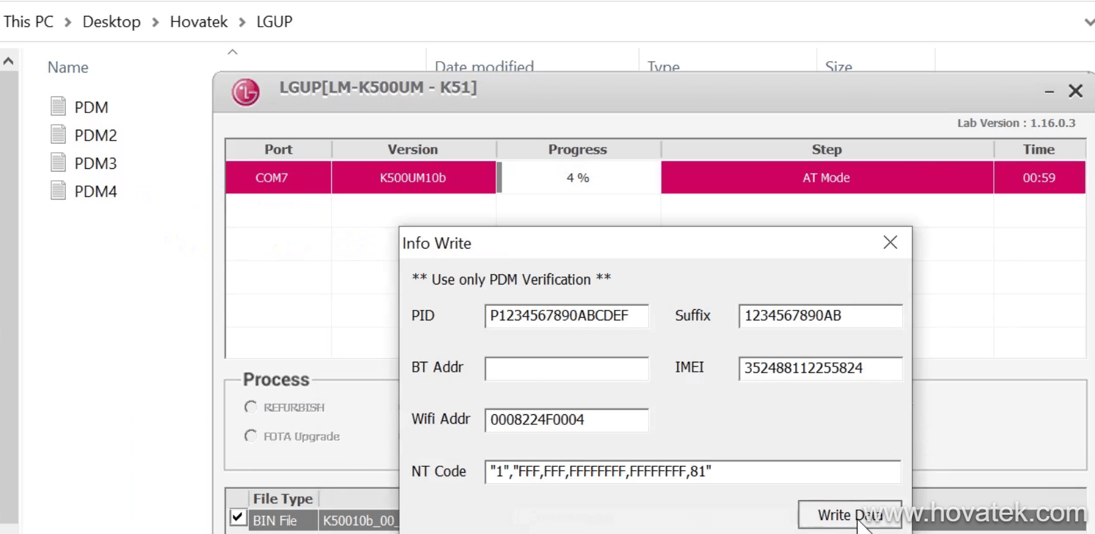Select the K50010b_00 file path cell
The image size is (1095, 534).
point(359,521)
